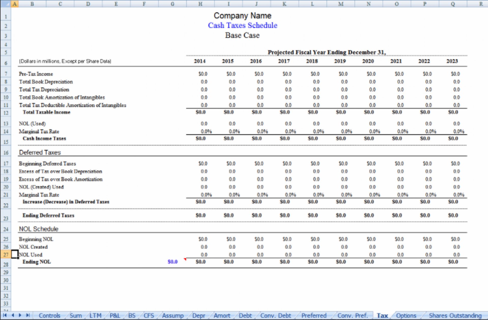488x320 pixels.
Task: Select the Total Taxable Income label
Action: coord(47,112)
